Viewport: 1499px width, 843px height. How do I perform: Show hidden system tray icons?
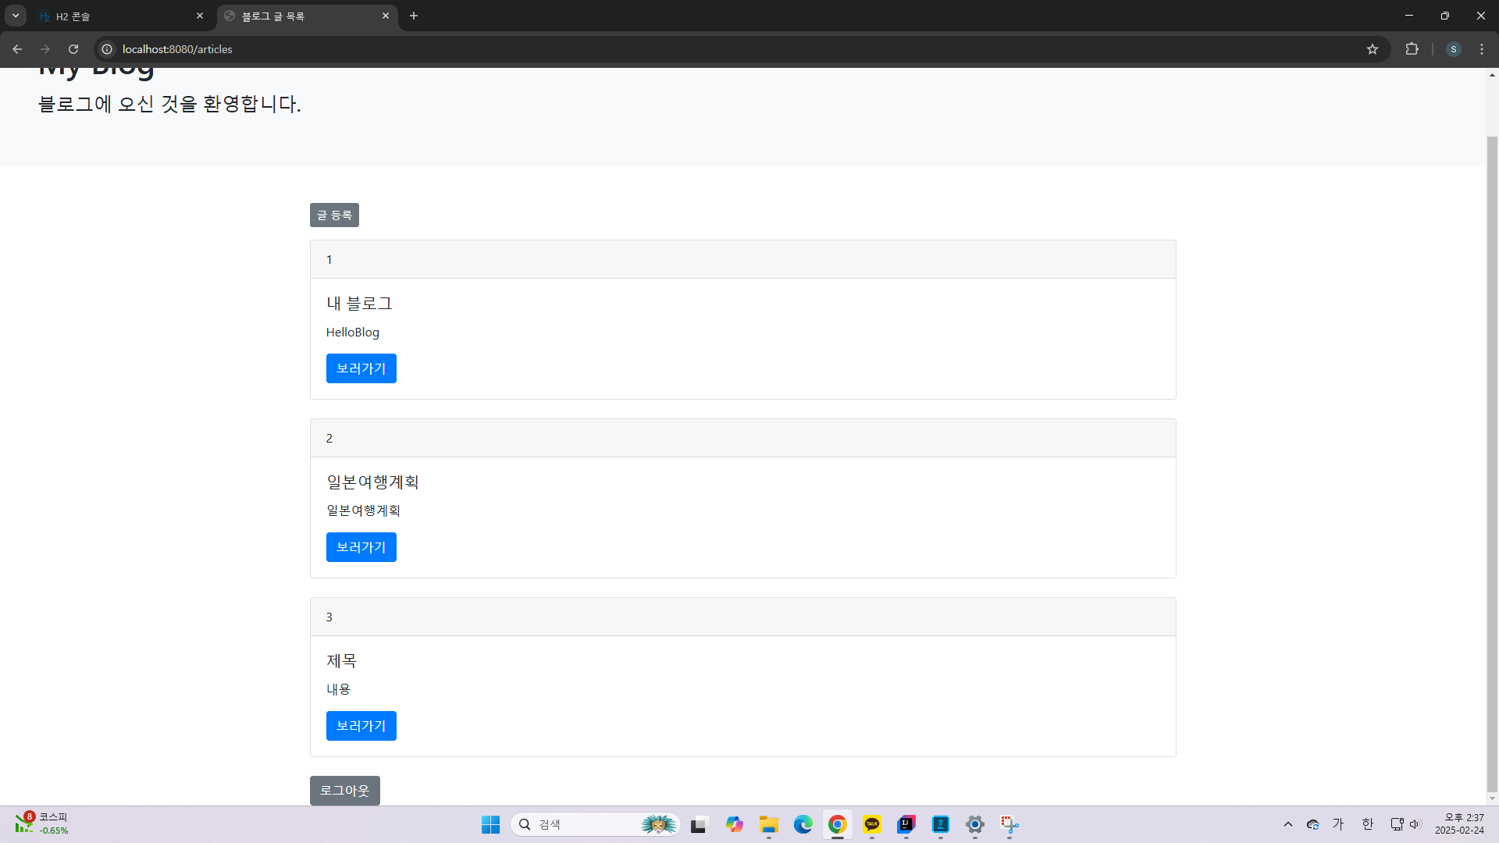tap(1288, 824)
